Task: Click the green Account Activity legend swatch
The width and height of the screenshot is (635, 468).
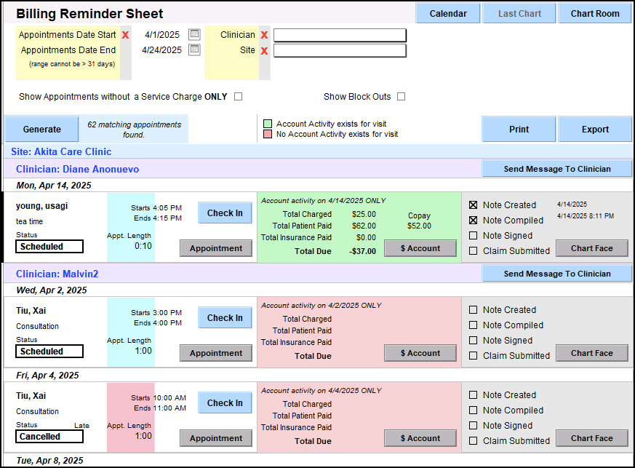Action: coord(268,124)
